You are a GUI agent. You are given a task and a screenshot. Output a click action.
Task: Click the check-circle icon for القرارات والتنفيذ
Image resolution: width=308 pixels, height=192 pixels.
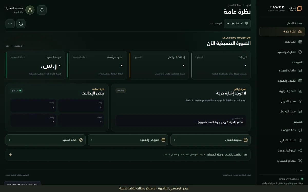300,52
